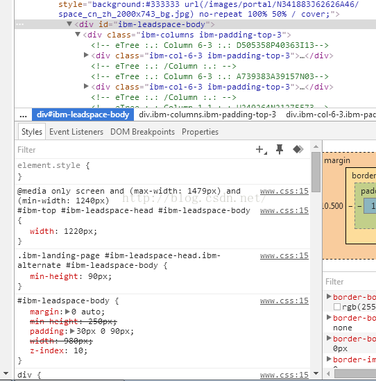Open www.css:15 link beside div rule
The image size is (376, 381).
point(284,375)
